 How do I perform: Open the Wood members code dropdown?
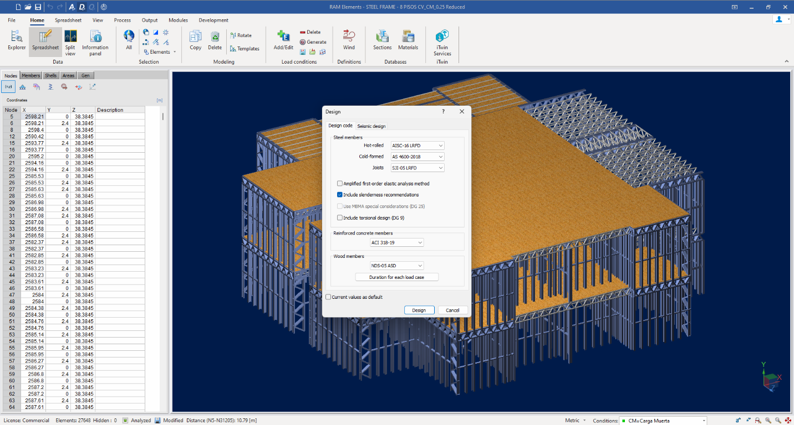pyautogui.click(x=397, y=266)
